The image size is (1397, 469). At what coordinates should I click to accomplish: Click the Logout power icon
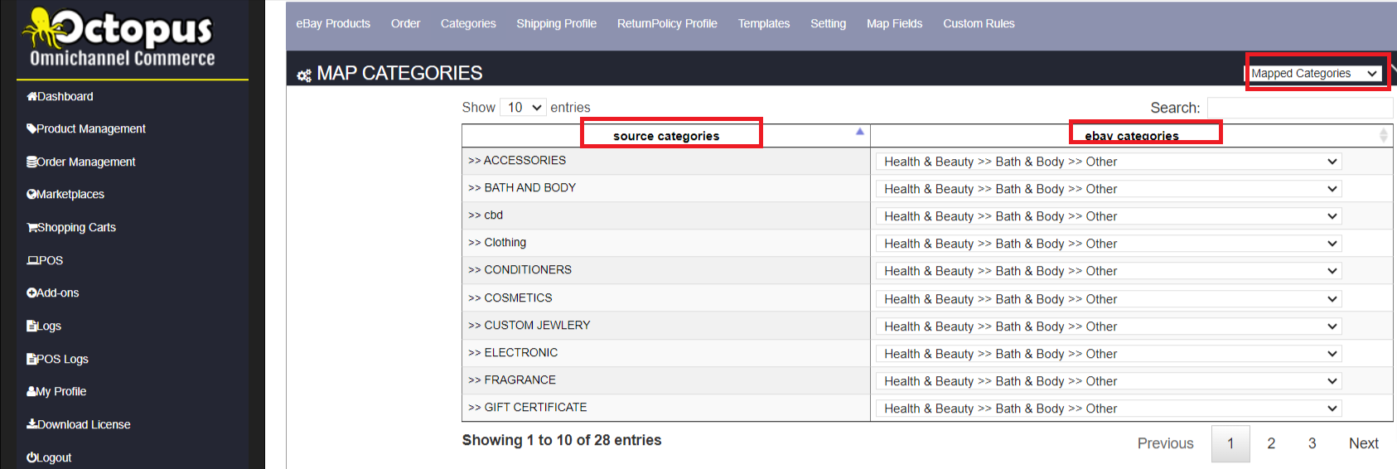coord(31,457)
